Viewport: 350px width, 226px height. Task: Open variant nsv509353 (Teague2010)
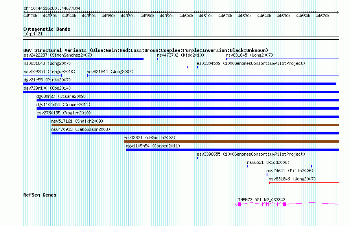50,72
